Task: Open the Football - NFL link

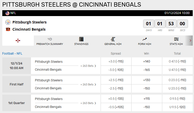Action: (12, 54)
